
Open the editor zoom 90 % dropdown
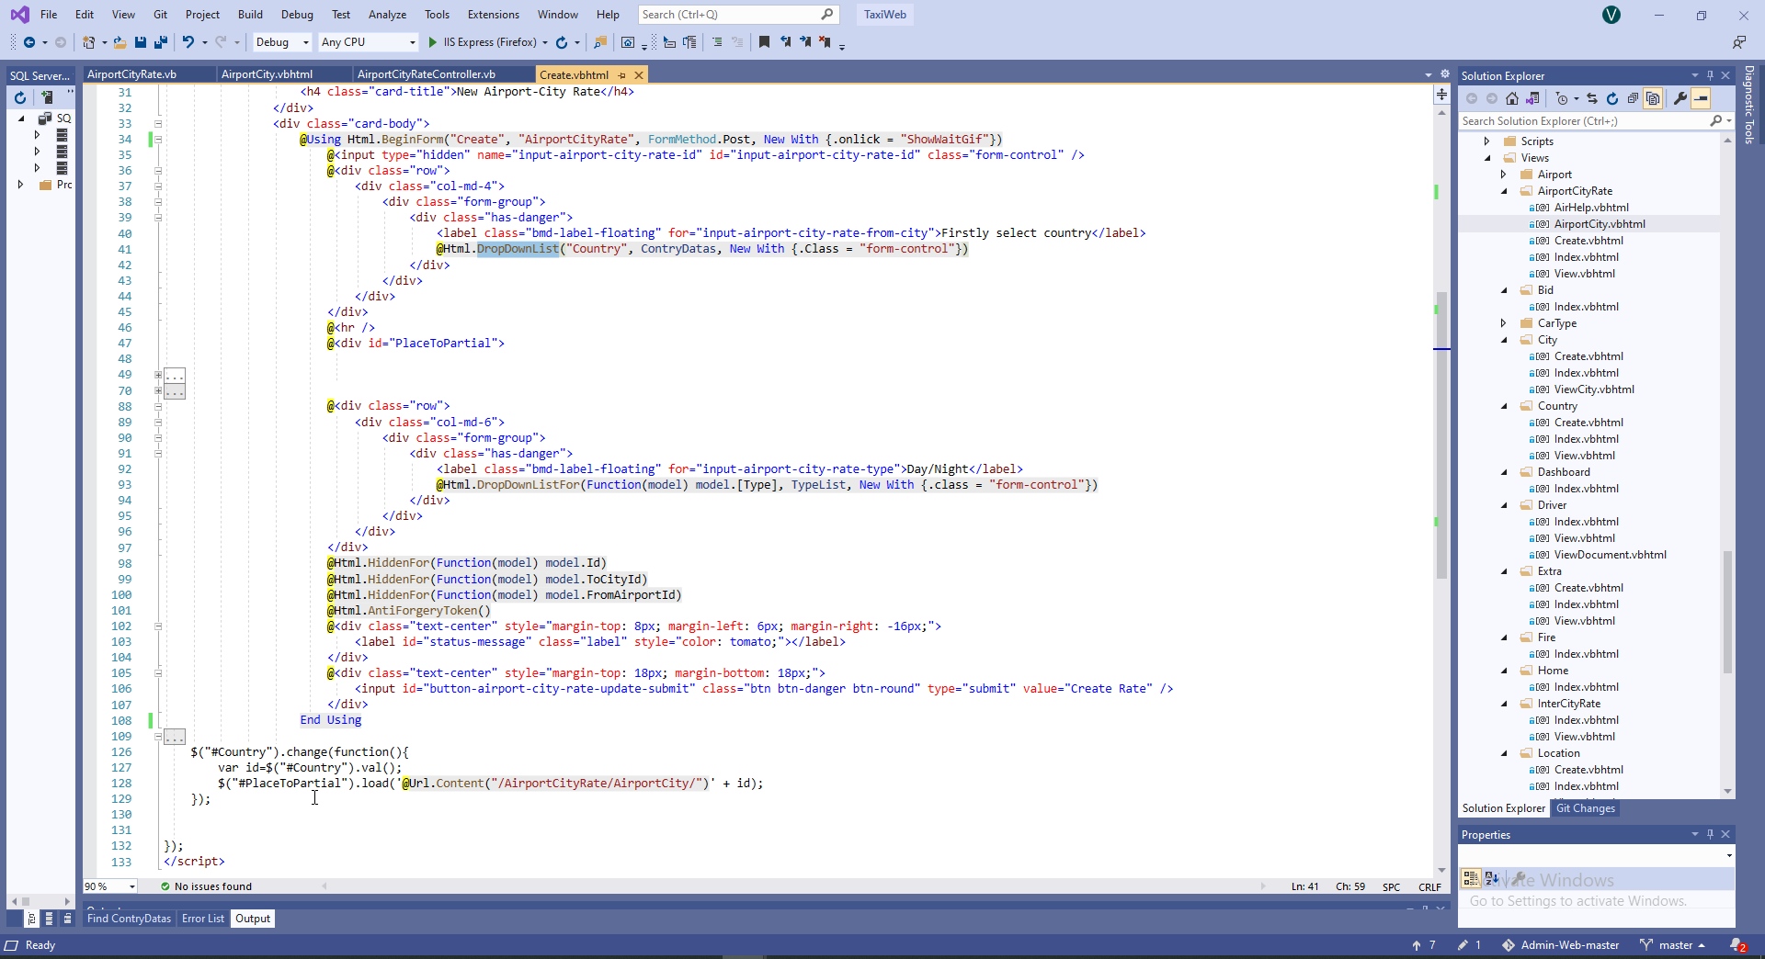click(132, 886)
